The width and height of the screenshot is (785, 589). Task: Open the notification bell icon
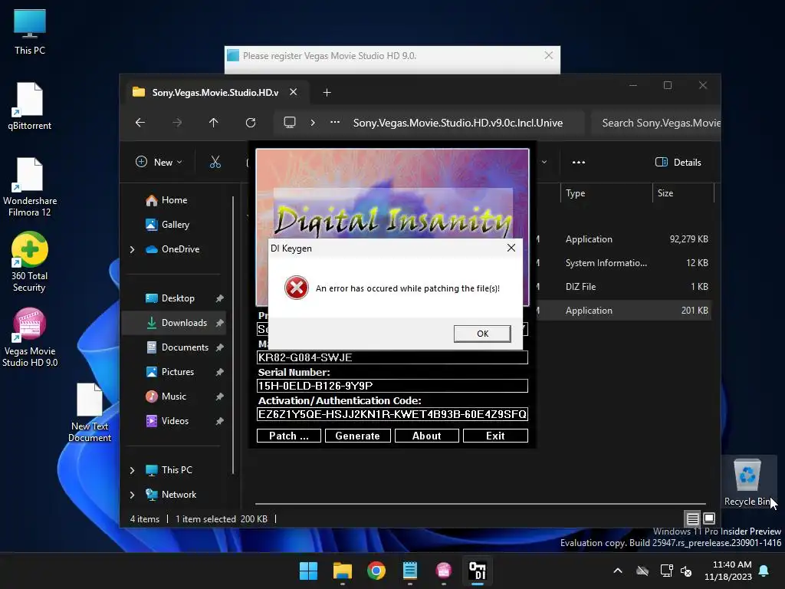pos(764,571)
